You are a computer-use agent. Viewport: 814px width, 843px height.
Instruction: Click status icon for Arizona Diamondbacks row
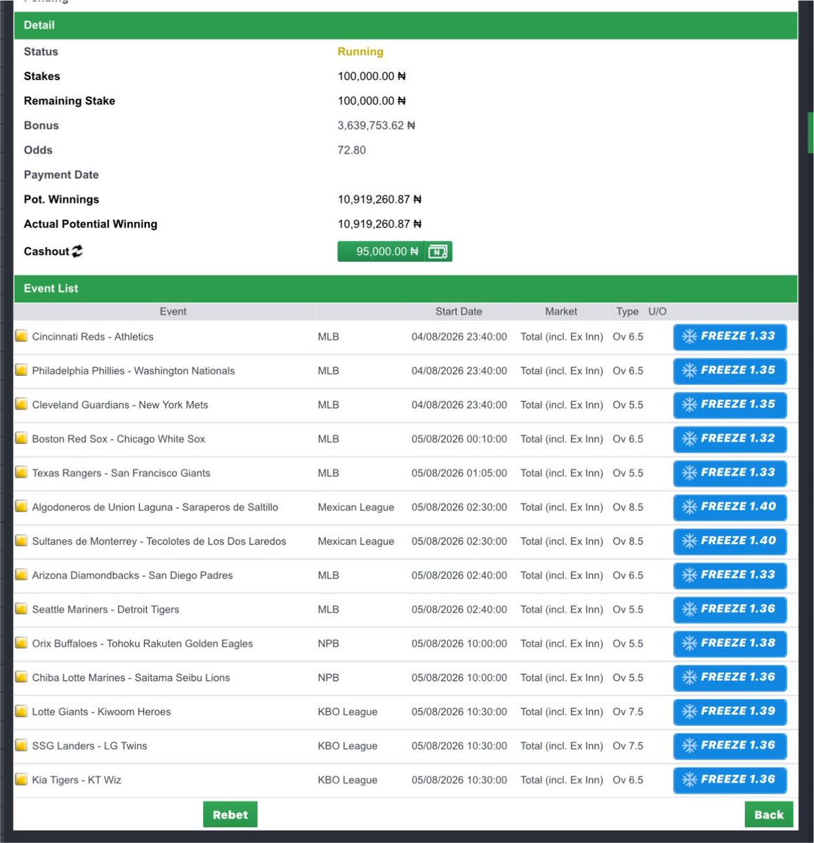(x=22, y=575)
